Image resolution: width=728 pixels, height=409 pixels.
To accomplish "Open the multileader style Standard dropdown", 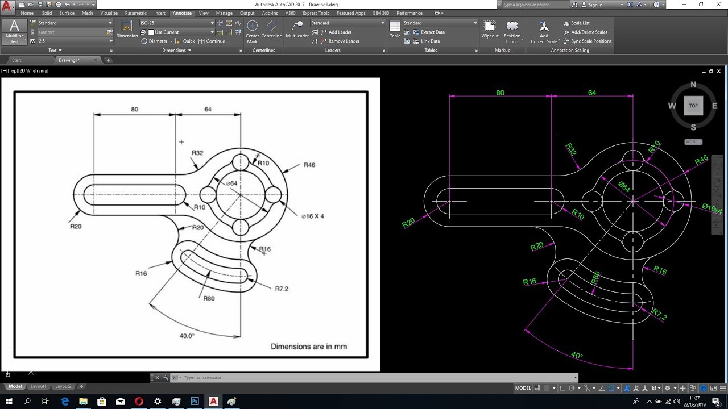I will 348,23.
